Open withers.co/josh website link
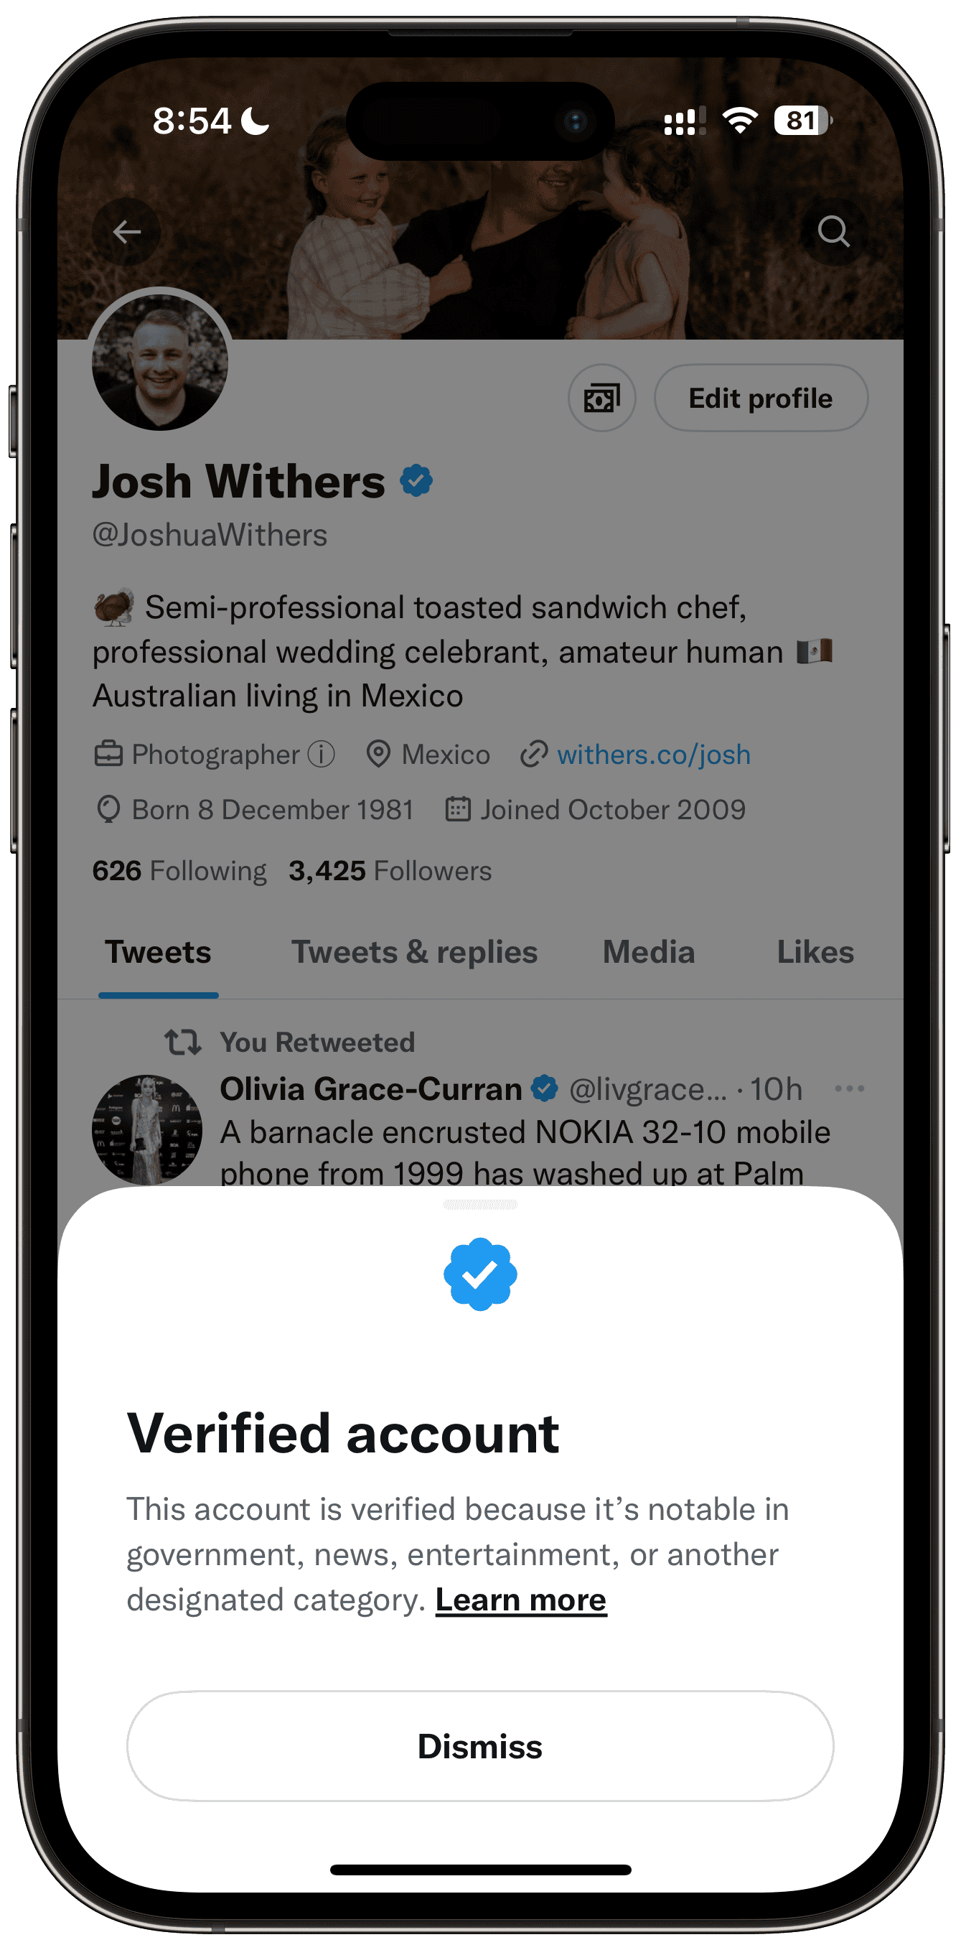This screenshot has height=1950, width=961. (x=653, y=755)
